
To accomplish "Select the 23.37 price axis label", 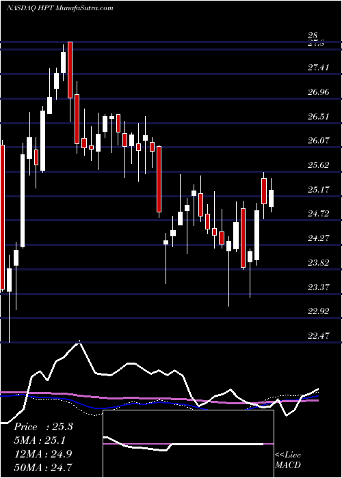I will tap(318, 287).
